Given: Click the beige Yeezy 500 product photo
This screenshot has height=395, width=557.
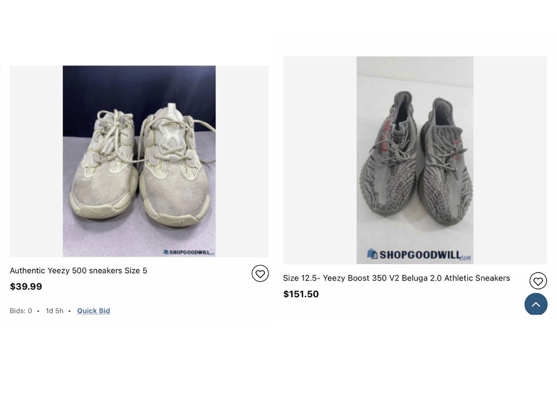Looking at the screenshot, I should (140, 161).
